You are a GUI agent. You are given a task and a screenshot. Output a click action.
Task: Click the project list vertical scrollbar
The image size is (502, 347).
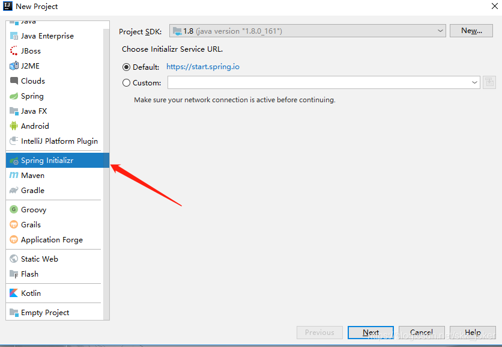pos(106,173)
